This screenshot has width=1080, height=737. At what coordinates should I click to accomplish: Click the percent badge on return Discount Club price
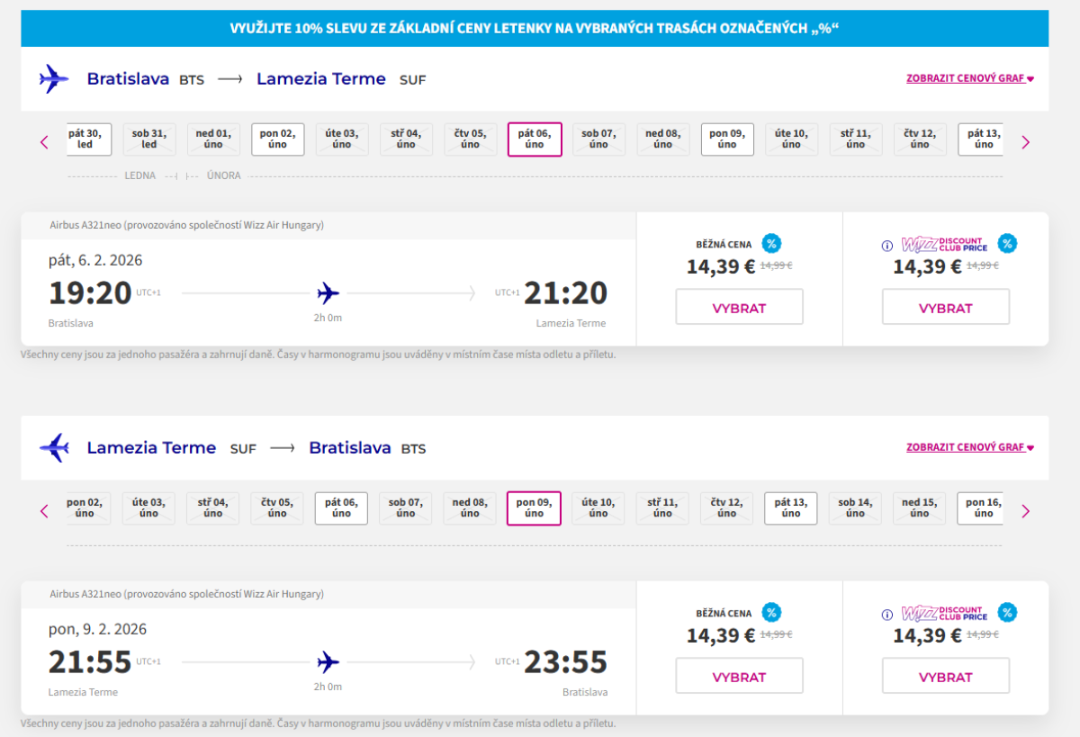(x=1008, y=612)
